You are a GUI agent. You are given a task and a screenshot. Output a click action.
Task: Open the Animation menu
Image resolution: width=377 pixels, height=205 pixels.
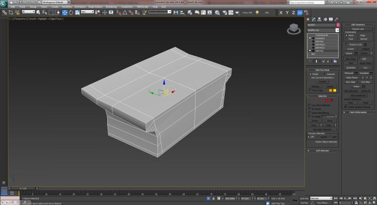coord(80,7)
